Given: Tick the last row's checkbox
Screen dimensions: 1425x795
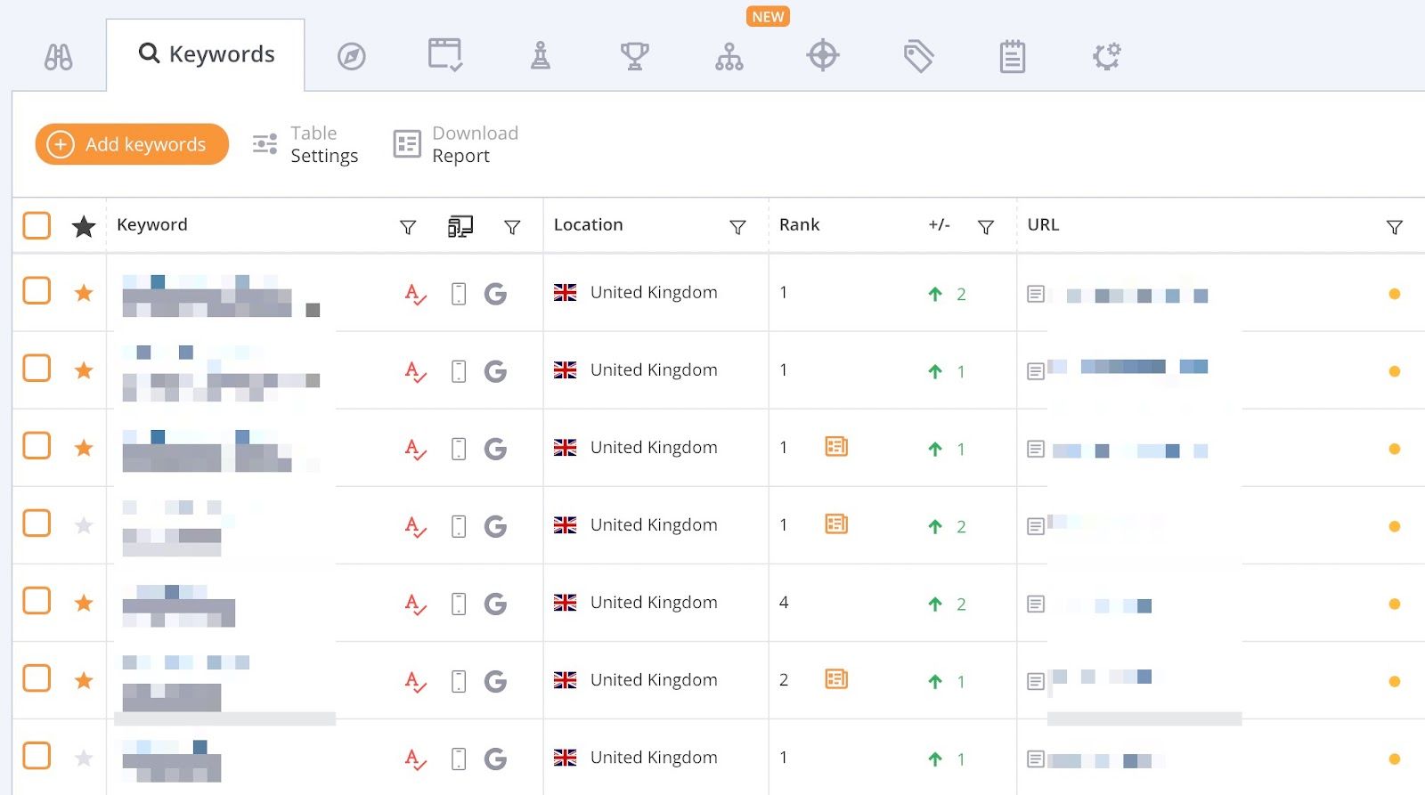Looking at the screenshot, I should click(x=37, y=755).
